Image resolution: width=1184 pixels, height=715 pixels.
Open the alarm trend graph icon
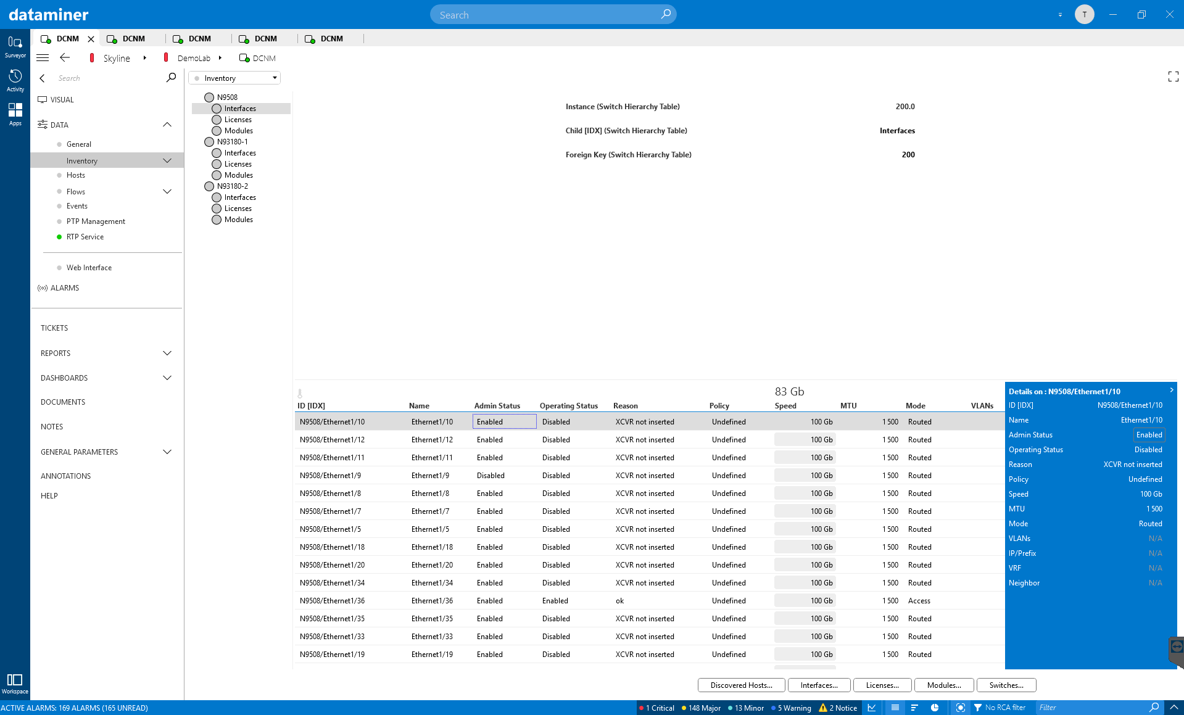pyautogui.click(x=872, y=708)
